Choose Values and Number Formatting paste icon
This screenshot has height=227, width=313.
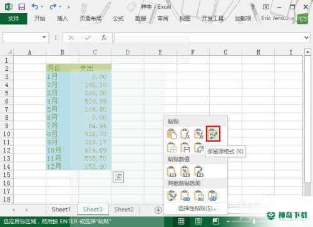185,172
